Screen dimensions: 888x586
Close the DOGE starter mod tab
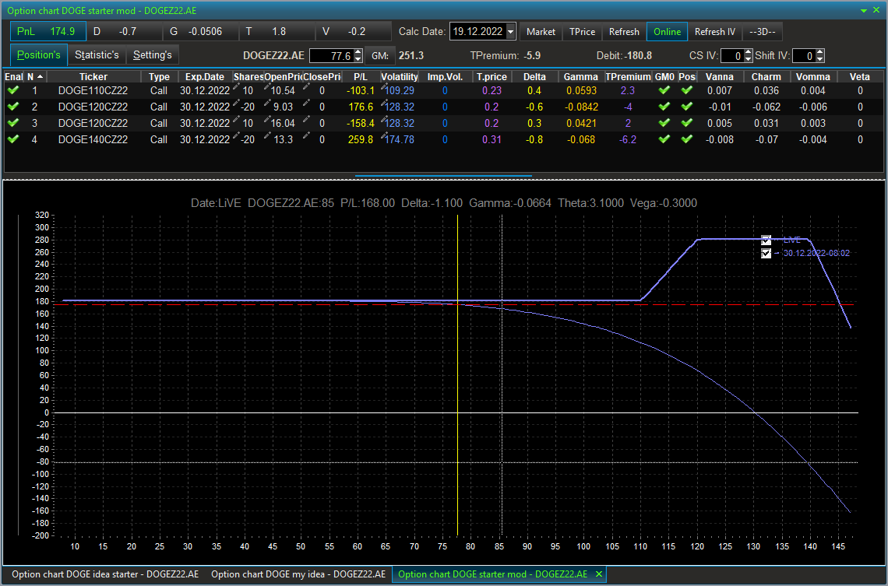(x=598, y=574)
